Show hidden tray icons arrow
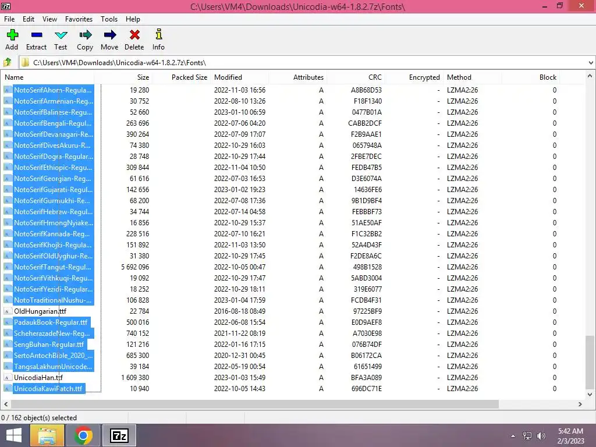Screen dimensions: 596x447 (513, 436)
